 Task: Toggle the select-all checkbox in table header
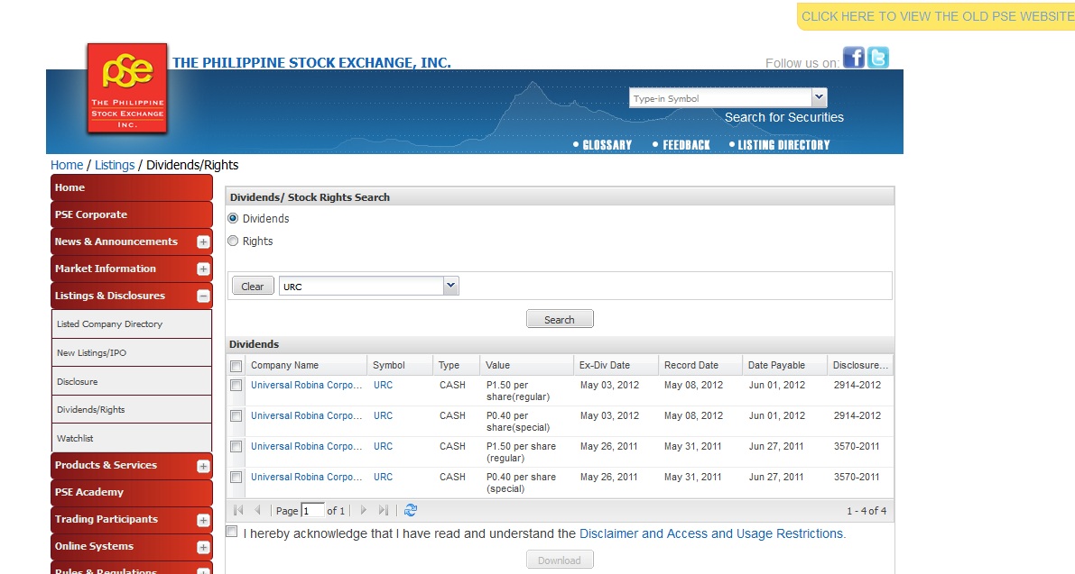click(x=236, y=366)
